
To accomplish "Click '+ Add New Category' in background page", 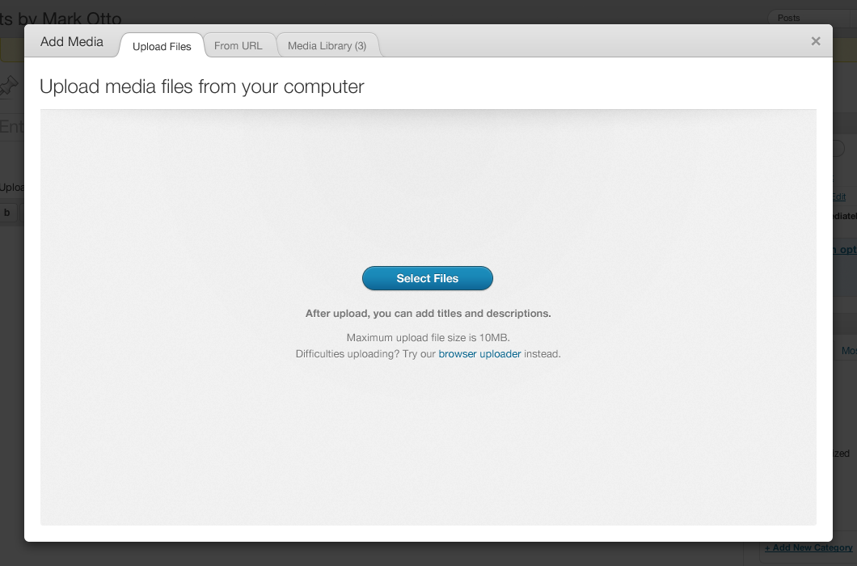I will tap(808, 547).
